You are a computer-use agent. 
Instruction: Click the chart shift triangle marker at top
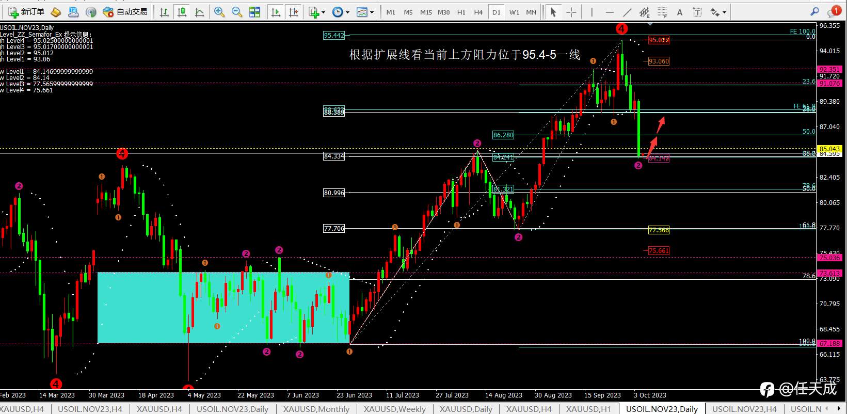click(x=650, y=24)
